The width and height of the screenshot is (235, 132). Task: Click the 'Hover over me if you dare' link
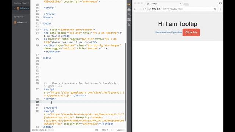[169, 32]
